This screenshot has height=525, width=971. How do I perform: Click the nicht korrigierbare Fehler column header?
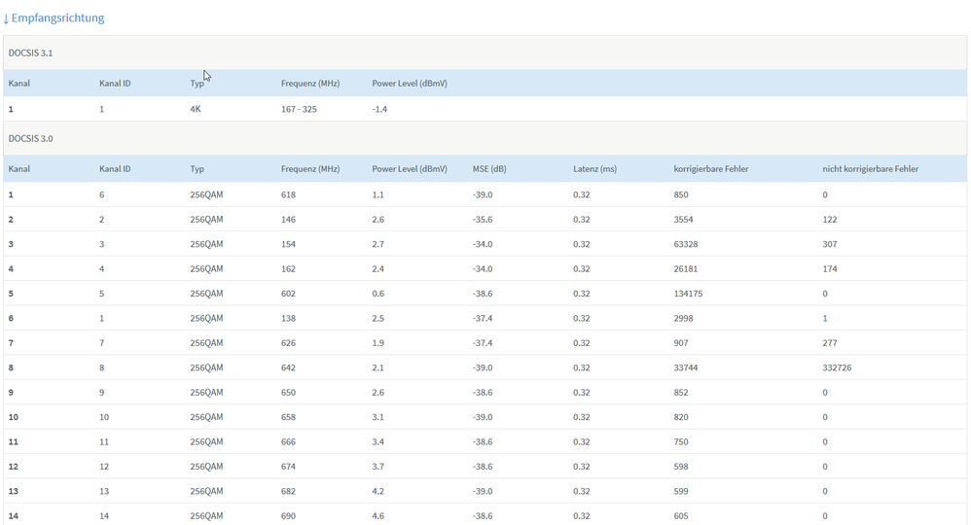[871, 169]
